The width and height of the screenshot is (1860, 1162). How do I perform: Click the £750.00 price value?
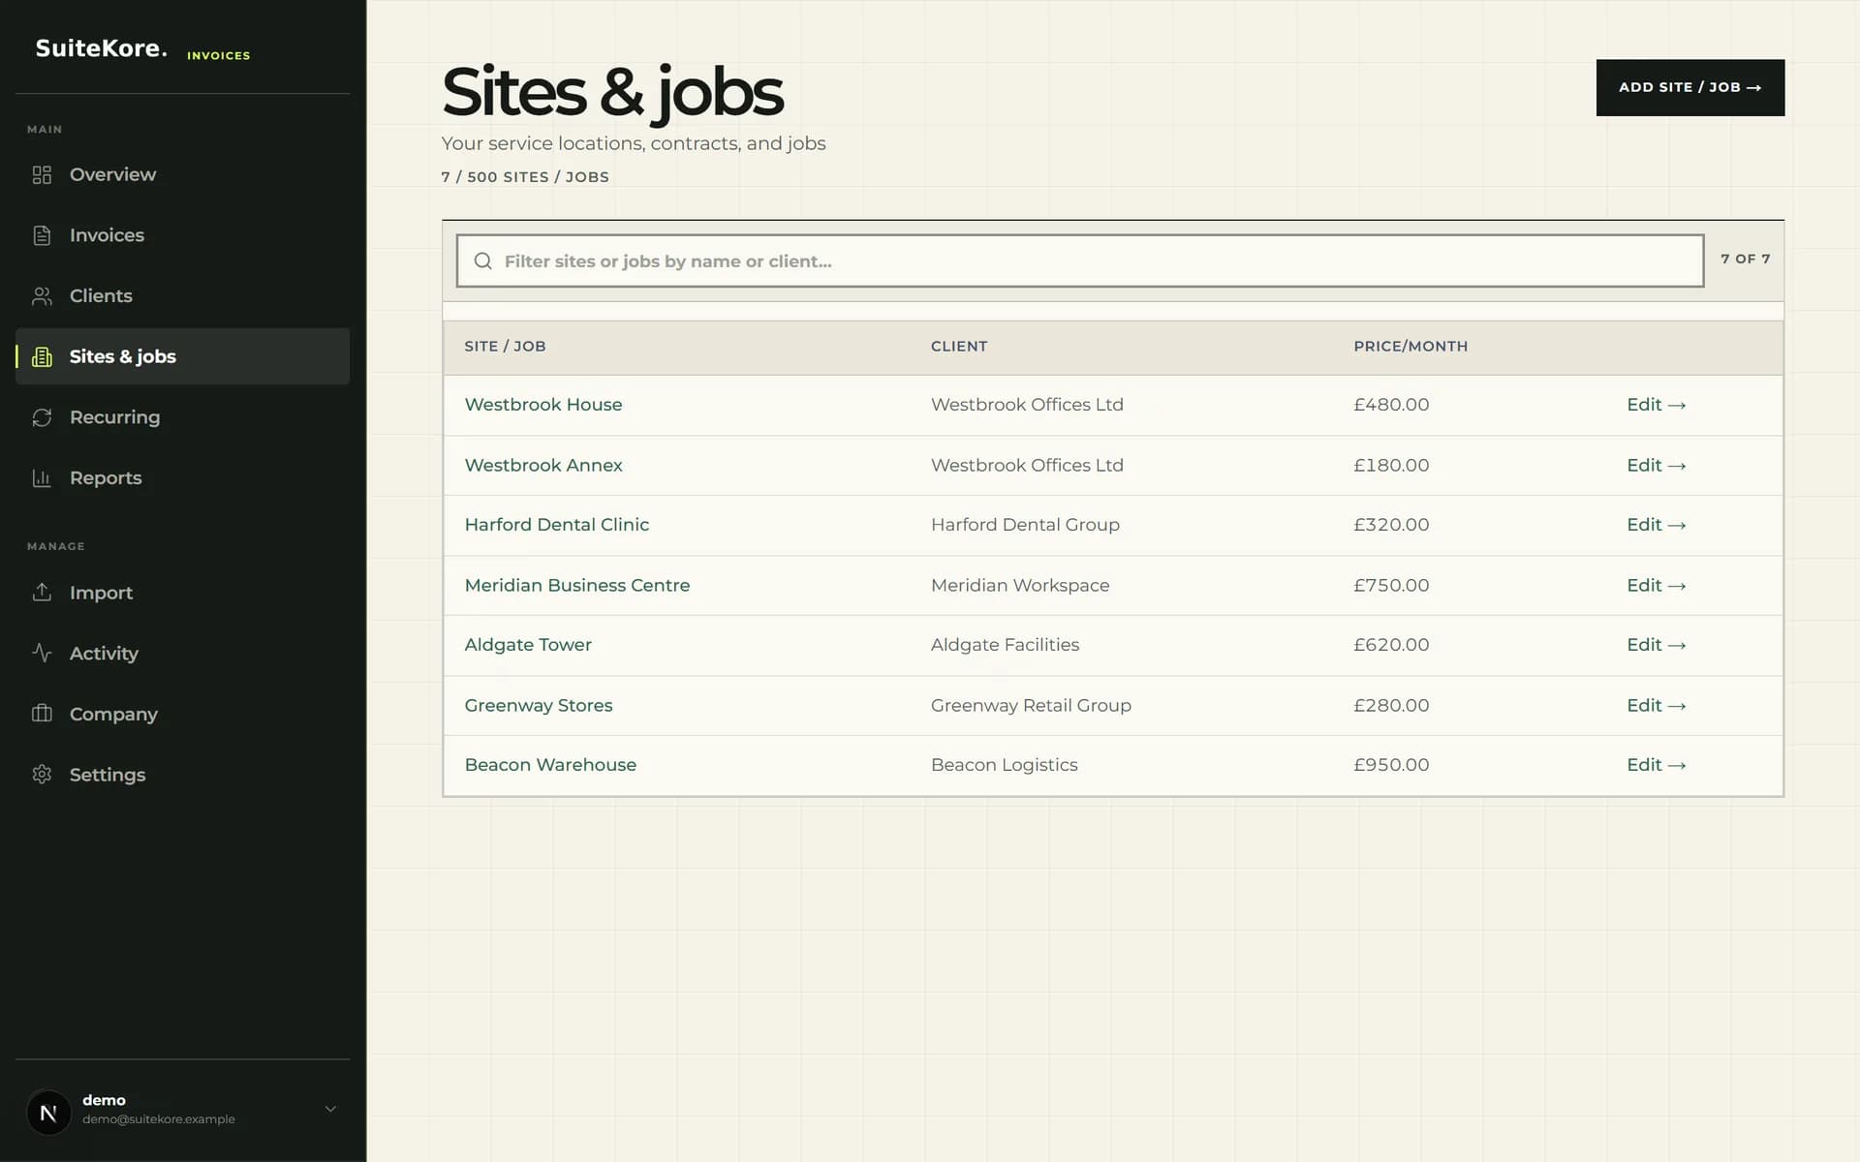click(1391, 585)
